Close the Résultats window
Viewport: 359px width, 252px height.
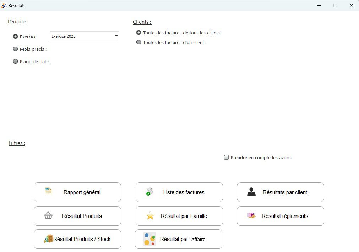click(351, 5)
